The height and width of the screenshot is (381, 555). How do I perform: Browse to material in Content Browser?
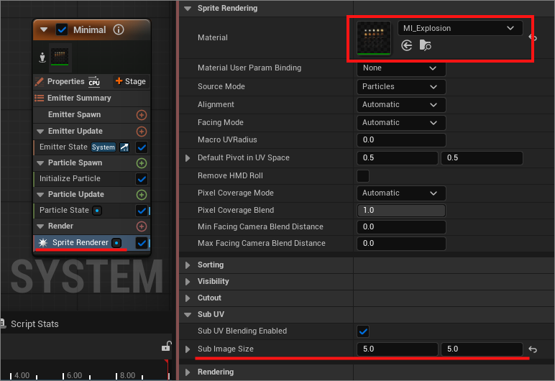(x=426, y=46)
